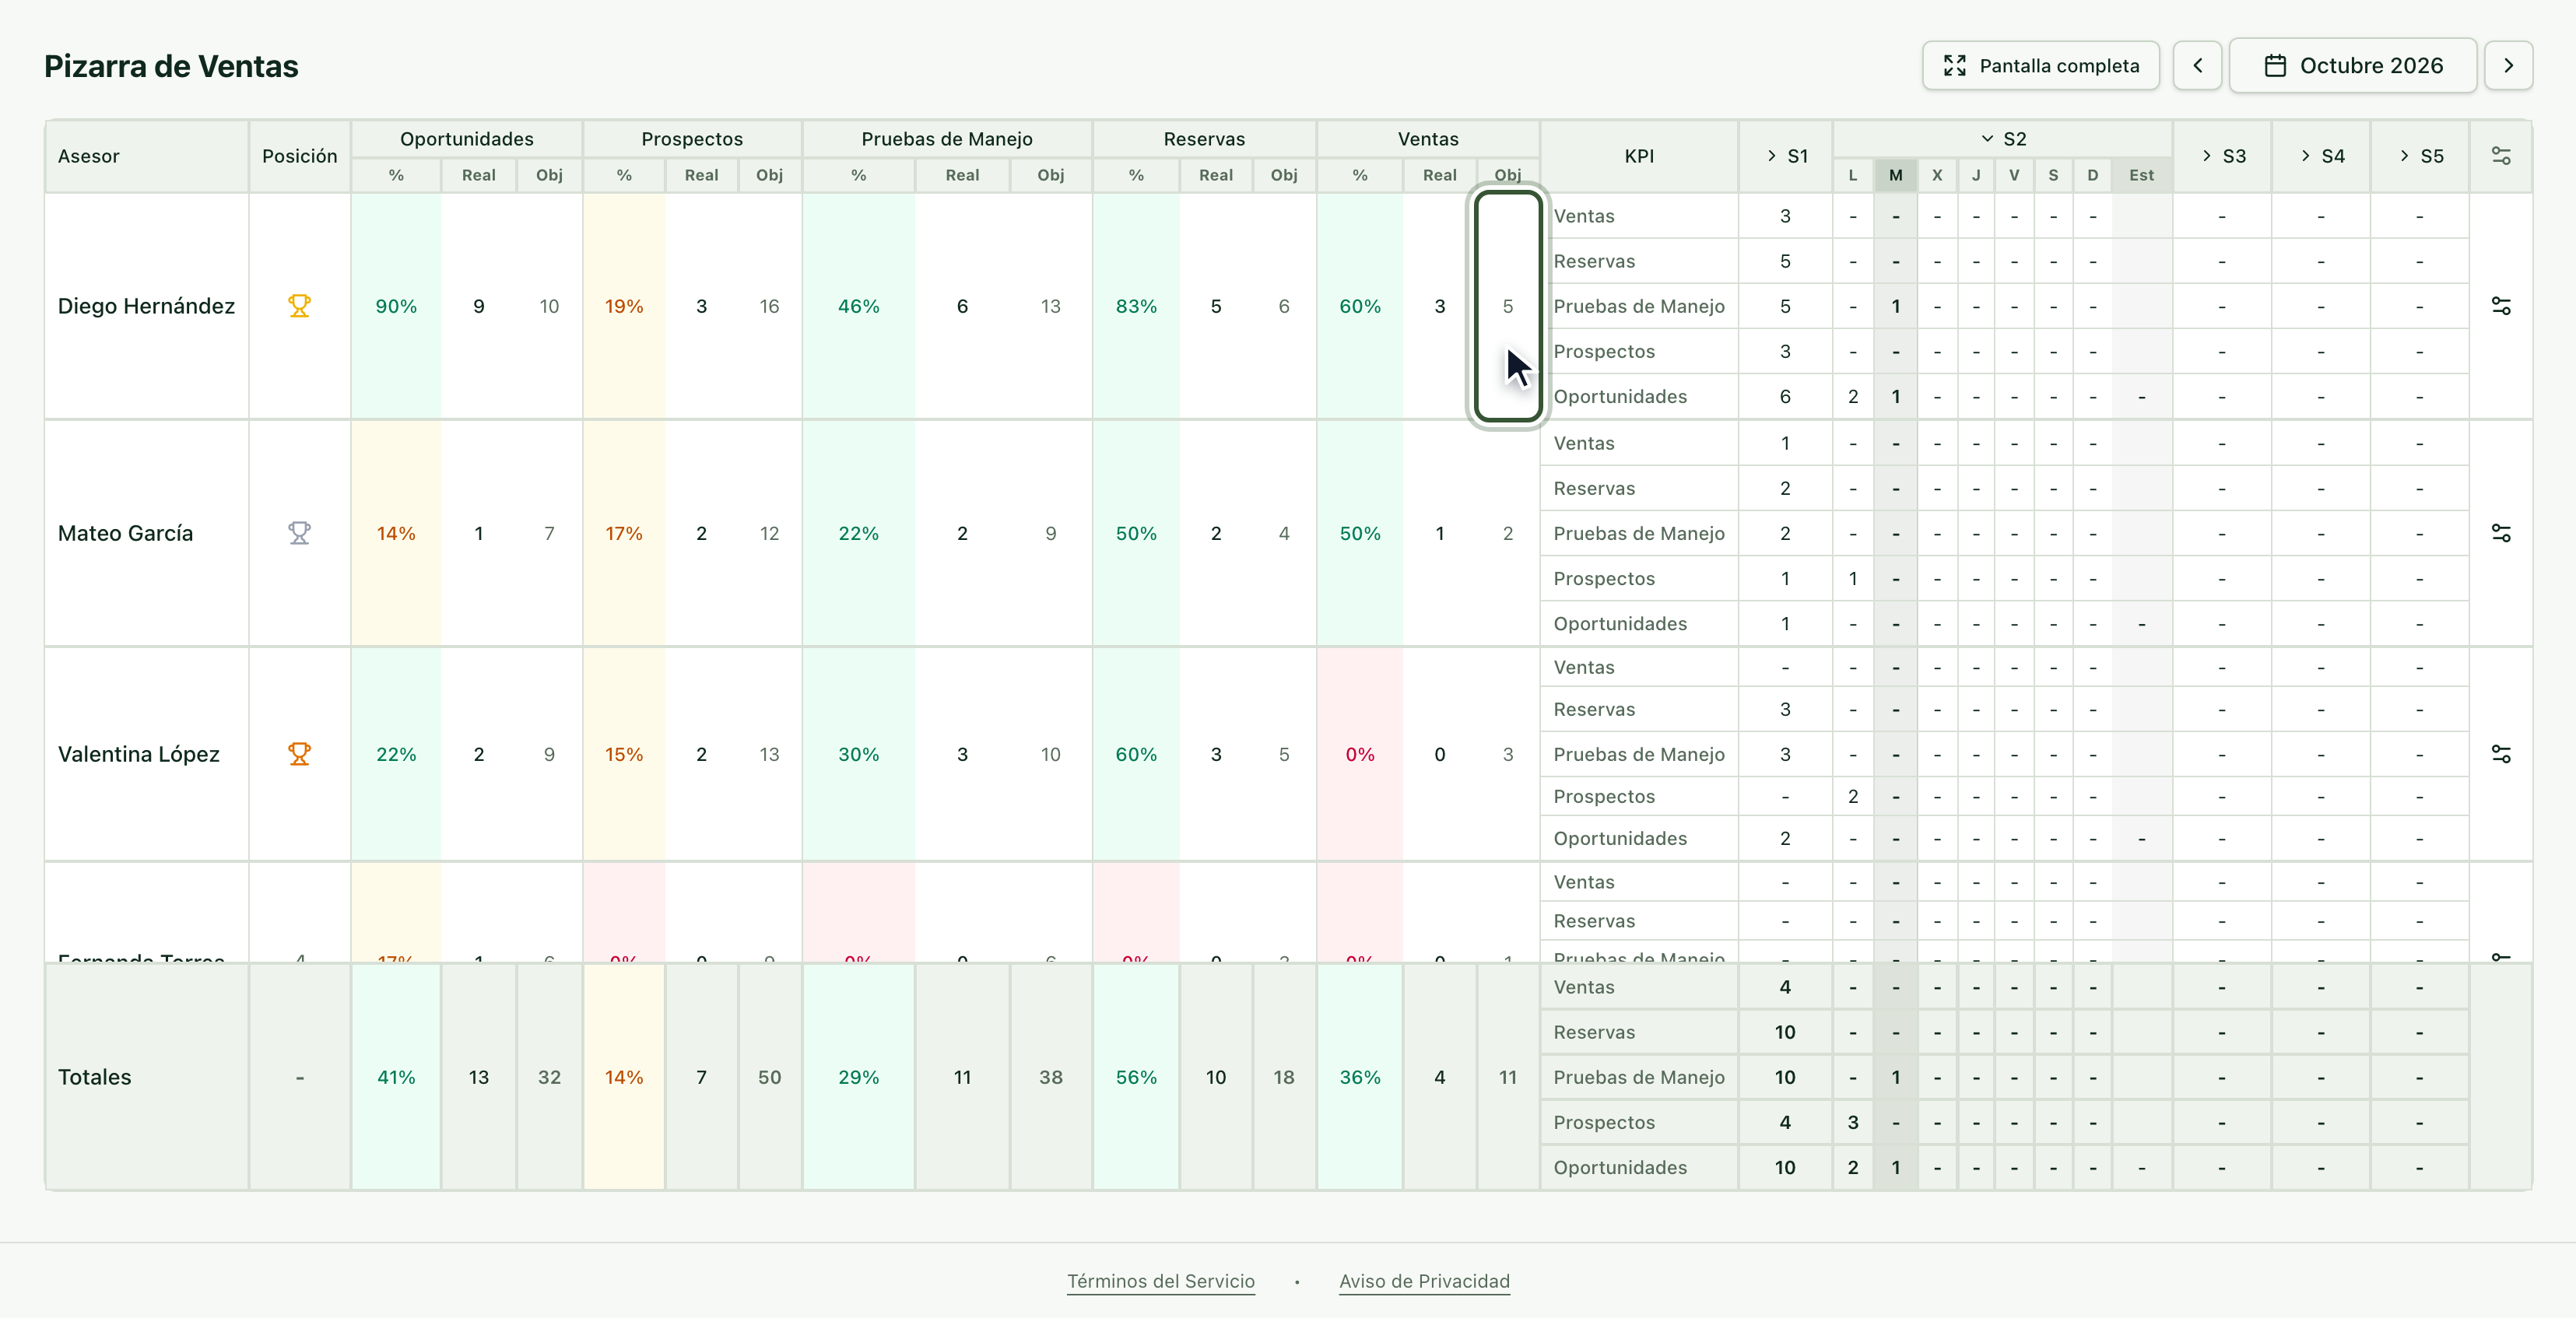Open settings icon for Valentina López row
The width and height of the screenshot is (2576, 1318).
2500,754
